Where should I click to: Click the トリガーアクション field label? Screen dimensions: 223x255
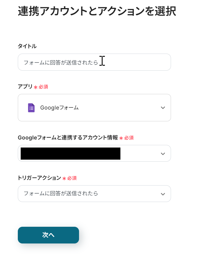(39, 178)
